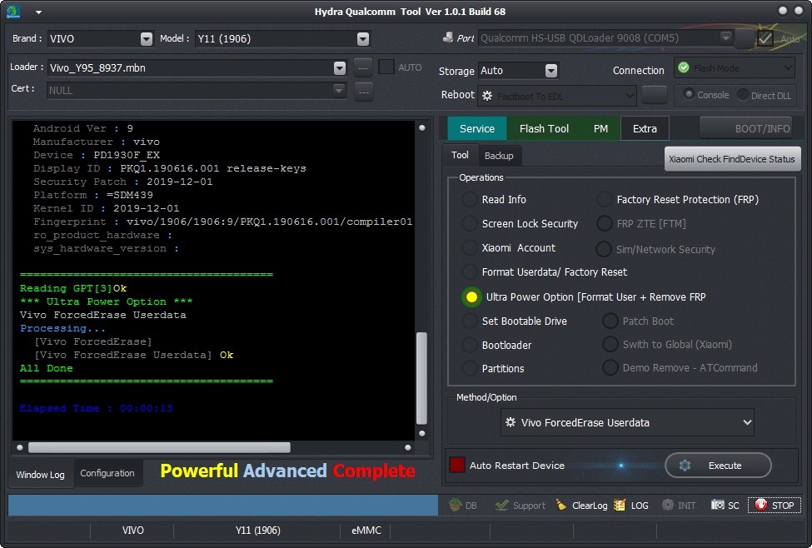Screen dimensions: 812x548
Task: Click the button left of Auto port checkbox
Action: 745,37
